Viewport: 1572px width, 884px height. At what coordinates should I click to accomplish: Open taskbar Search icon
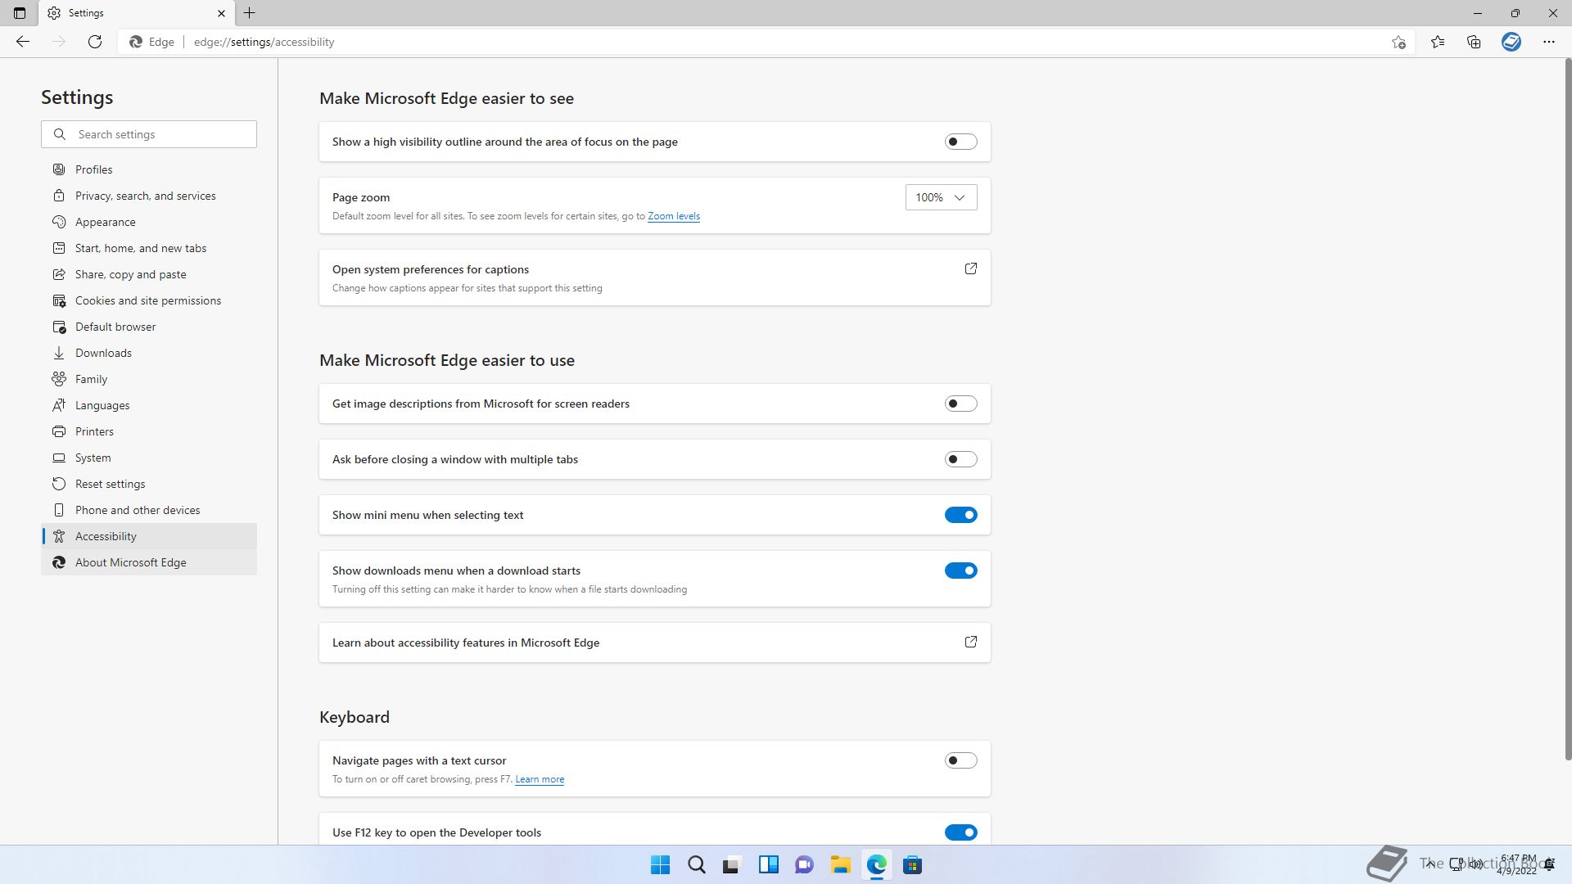pos(697,865)
